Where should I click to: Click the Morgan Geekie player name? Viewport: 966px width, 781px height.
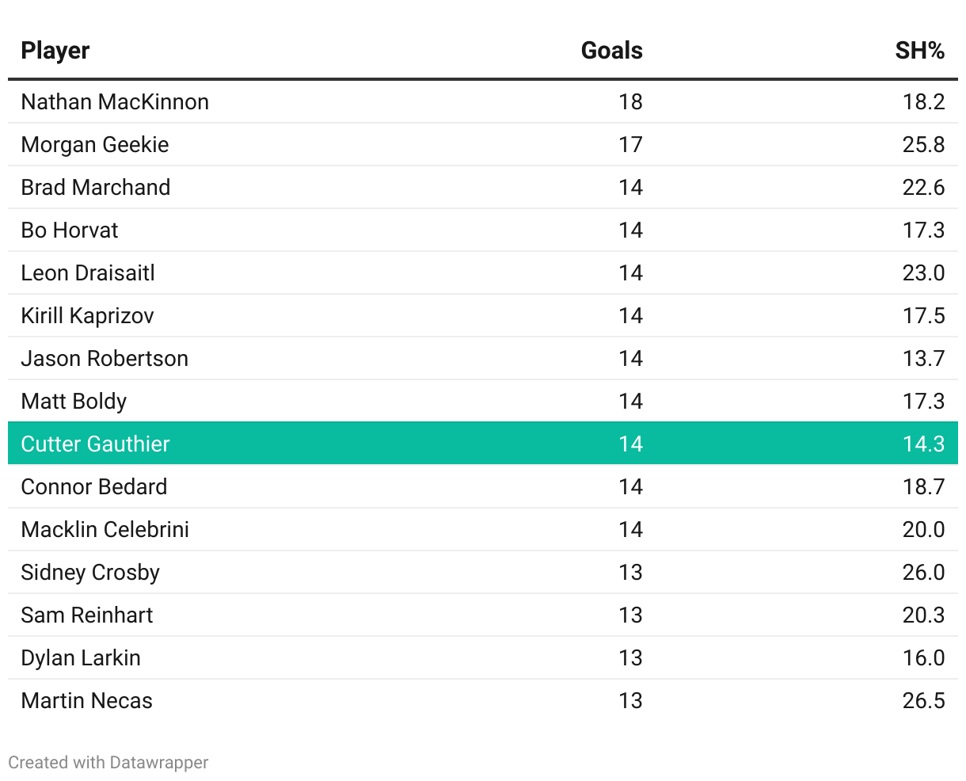tap(95, 145)
